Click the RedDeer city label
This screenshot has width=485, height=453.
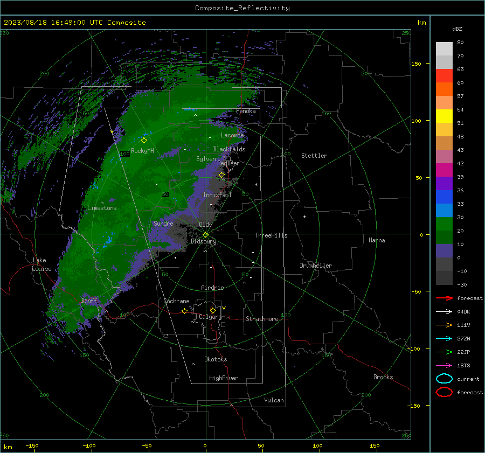228,163
